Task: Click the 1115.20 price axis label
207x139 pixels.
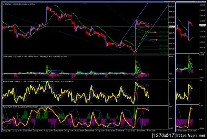Action: (x=172, y=44)
